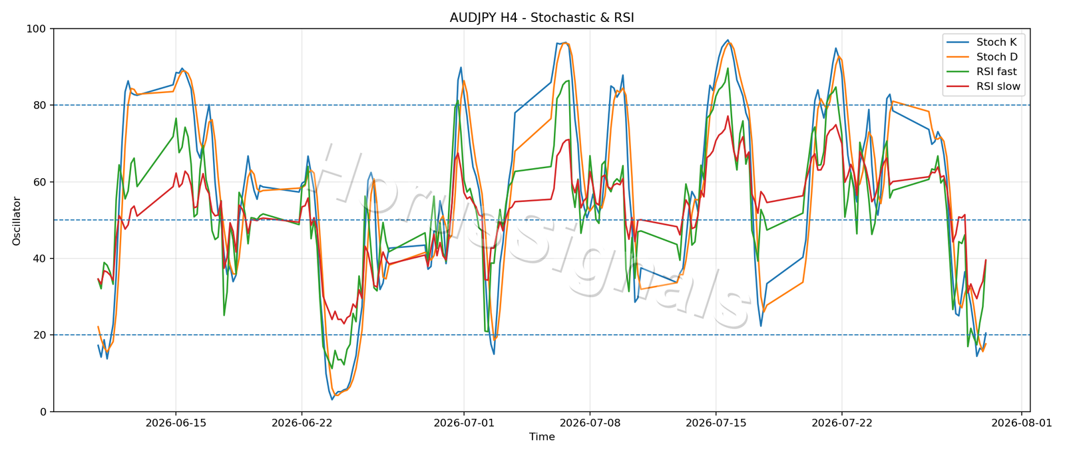Image resolution: width=1065 pixels, height=456 pixels.
Task: Click the green RSI fast legend line sample
Action: point(958,72)
